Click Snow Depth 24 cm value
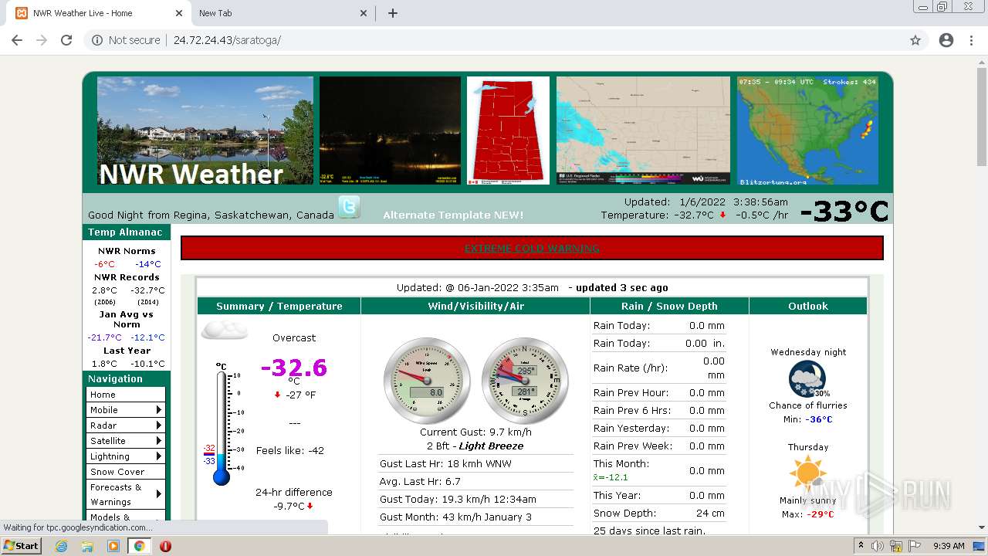Image resolution: width=988 pixels, height=556 pixels. [x=710, y=513]
